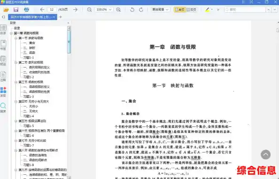Switch to 双页 double page view
This screenshot has height=179, width=279.
click(x=191, y=9)
